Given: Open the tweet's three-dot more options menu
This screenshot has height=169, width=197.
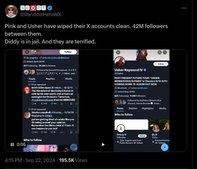Looking at the screenshot, I should click(x=184, y=8).
